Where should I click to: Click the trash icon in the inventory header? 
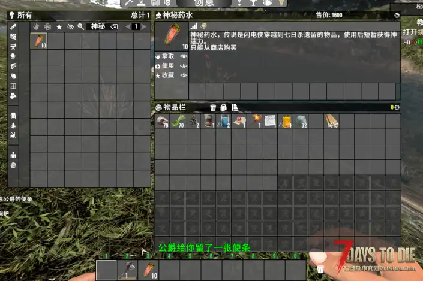coord(212,107)
